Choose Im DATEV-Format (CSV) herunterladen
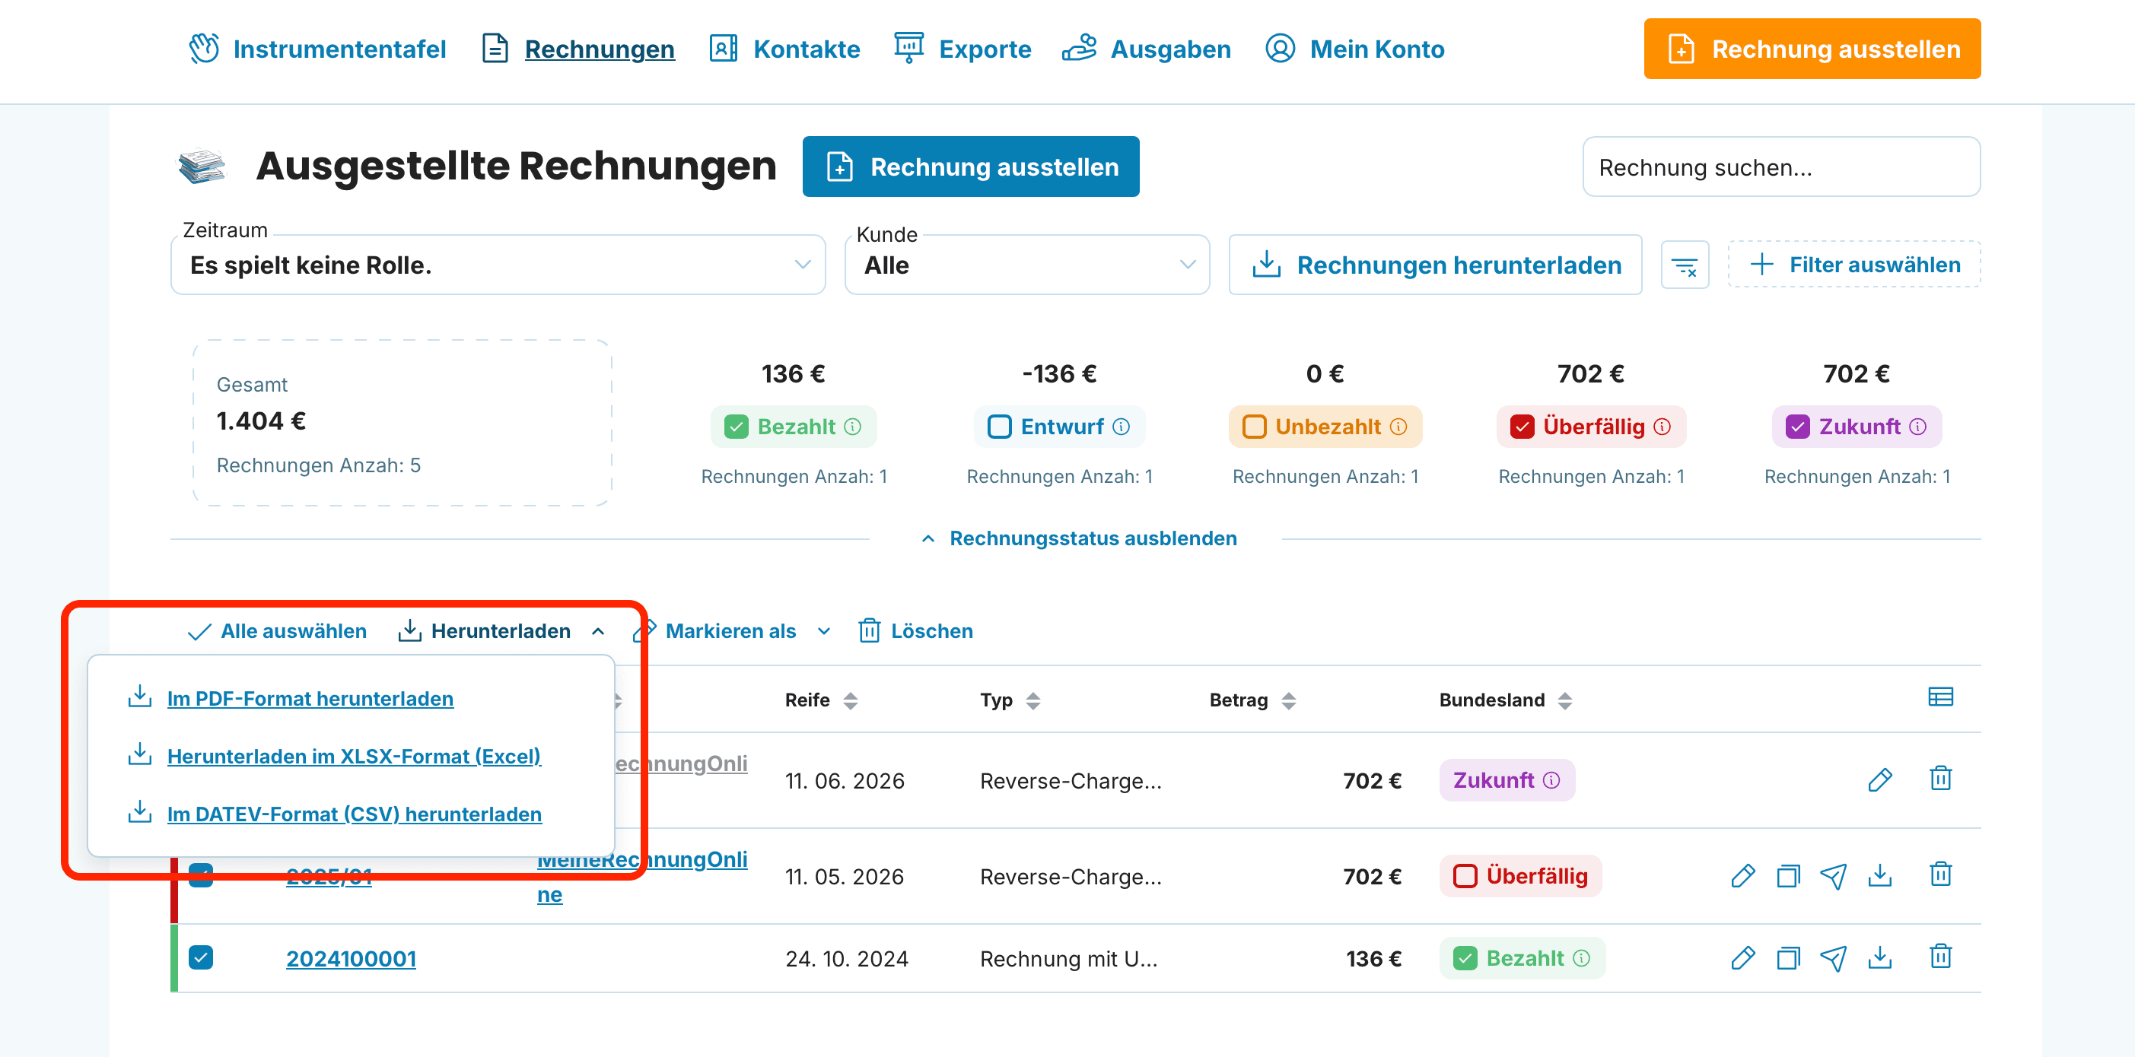The height and width of the screenshot is (1057, 2135). (x=355, y=814)
